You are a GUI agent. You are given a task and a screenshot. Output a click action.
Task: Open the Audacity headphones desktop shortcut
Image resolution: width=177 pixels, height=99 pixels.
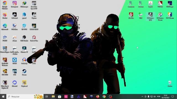(24, 61)
